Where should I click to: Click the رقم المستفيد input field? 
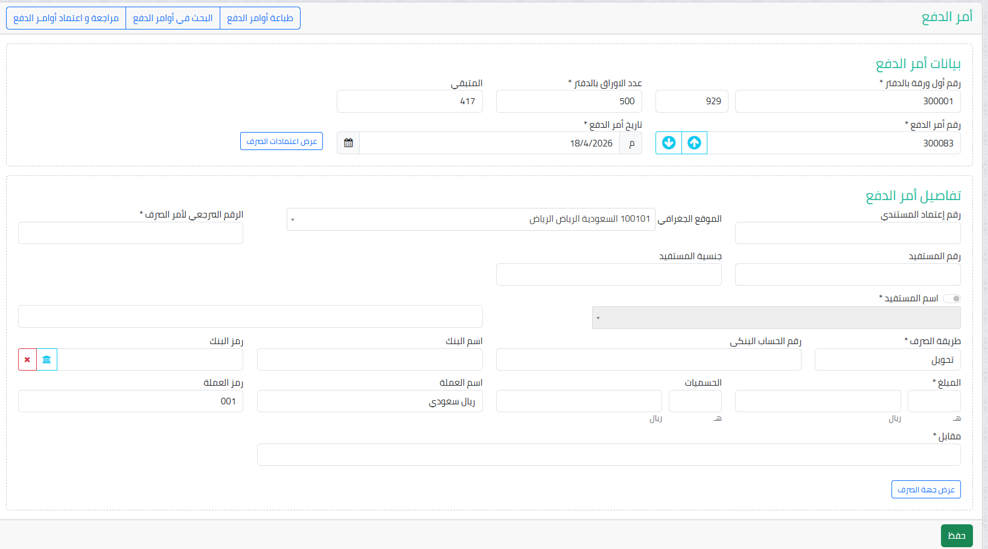(x=847, y=275)
